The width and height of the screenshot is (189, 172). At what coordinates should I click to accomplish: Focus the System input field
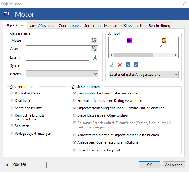click(62, 65)
